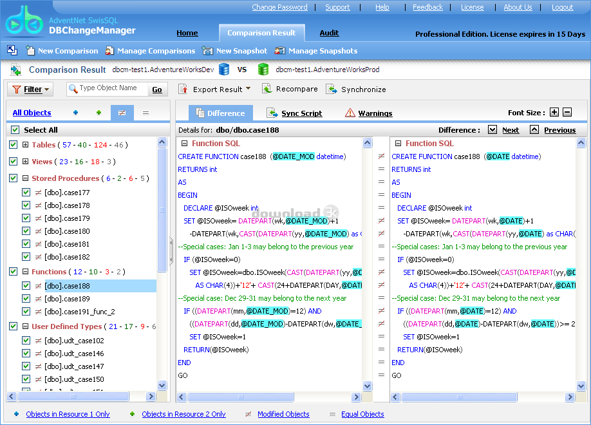Show equal objects using equals filter icon
This screenshot has height=425, width=591.
coord(146,113)
